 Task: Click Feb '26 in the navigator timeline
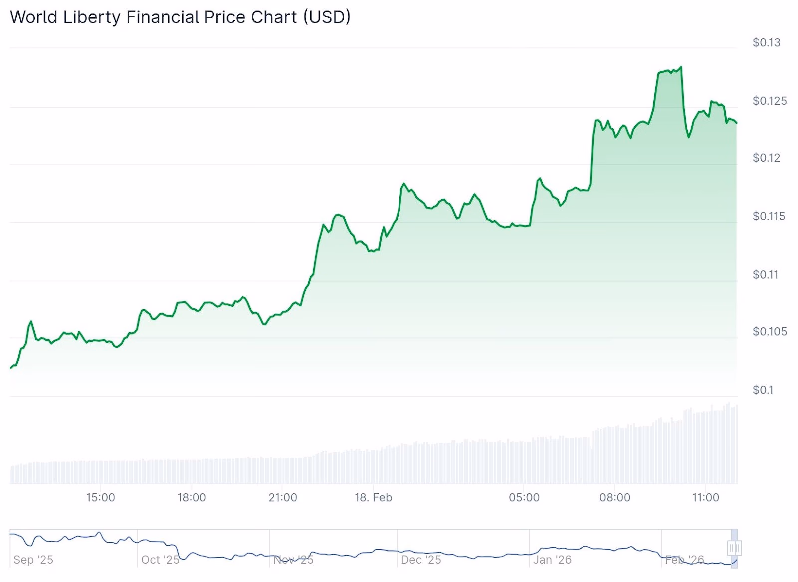[684, 560]
